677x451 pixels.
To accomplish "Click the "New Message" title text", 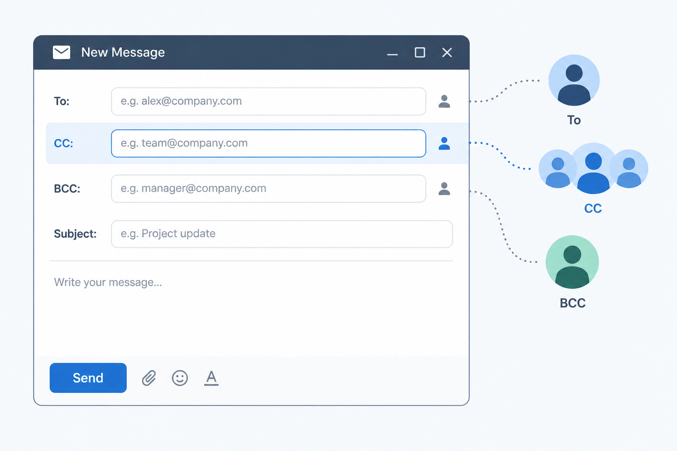I will pos(123,52).
